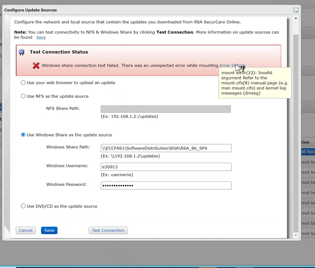
Task: Click the greyed NFS Share Path field
Action: [x=166, y=109]
